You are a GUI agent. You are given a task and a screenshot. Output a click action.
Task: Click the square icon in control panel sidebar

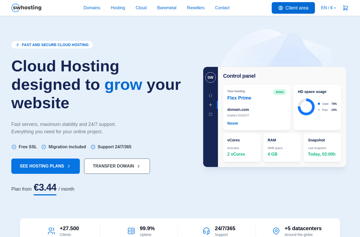point(211,114)
